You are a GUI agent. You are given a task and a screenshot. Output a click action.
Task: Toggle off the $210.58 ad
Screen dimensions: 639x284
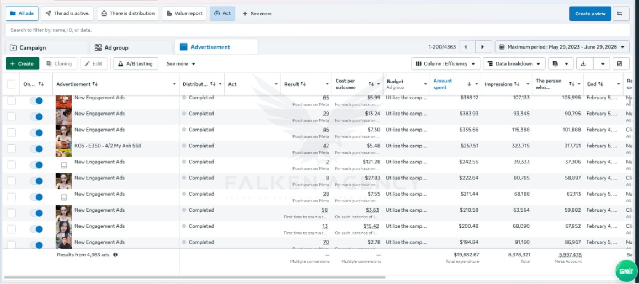click(x=36, y=213)
